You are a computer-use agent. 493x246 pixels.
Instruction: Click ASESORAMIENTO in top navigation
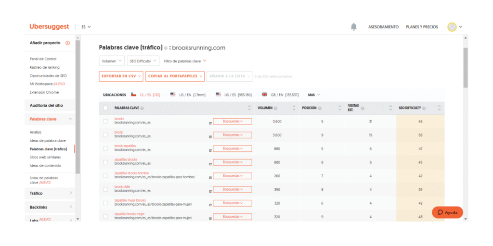click(x=384, y=27)
